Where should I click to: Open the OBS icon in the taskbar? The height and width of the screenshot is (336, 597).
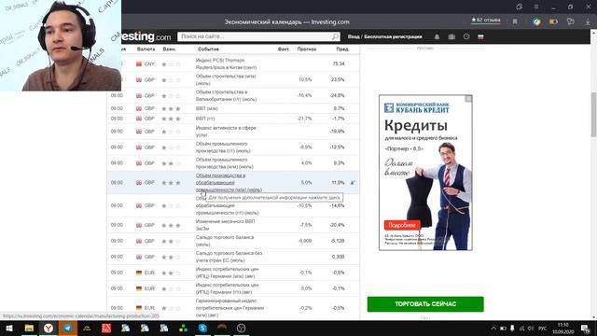point(241,328)
